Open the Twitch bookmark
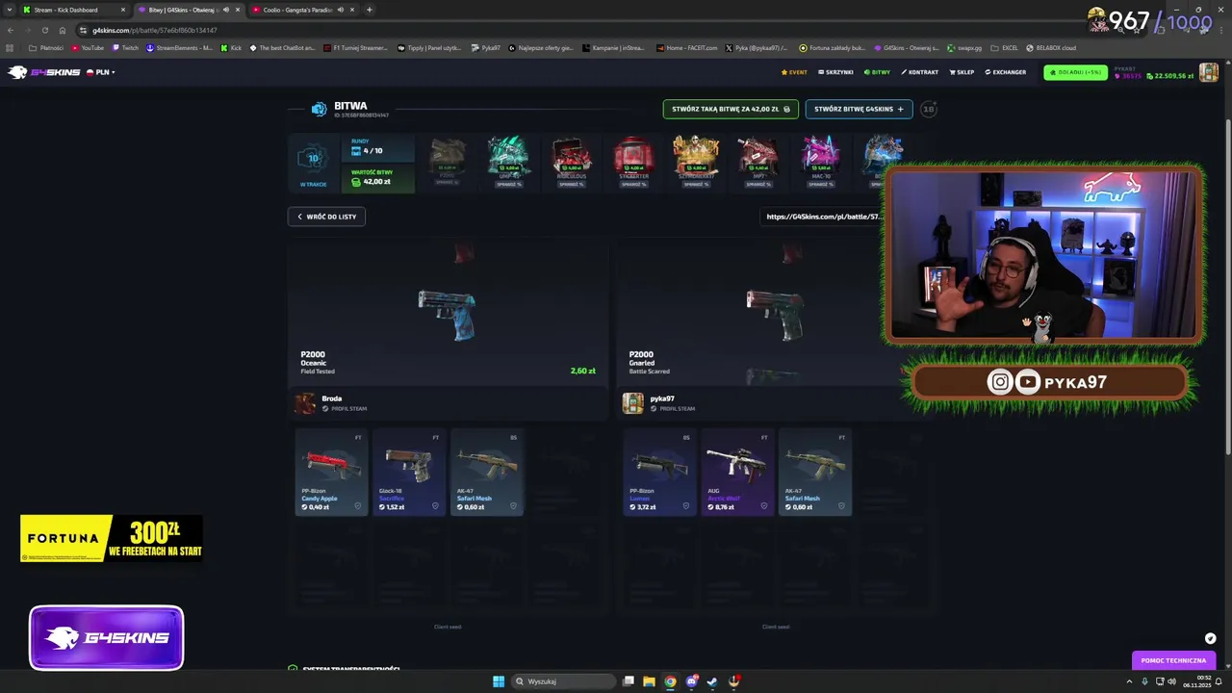 coord(126,47)
